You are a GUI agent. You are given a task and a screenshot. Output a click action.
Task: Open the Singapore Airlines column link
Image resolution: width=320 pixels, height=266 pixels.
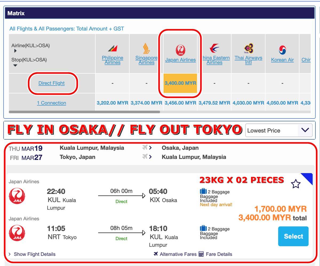(x=146, y=60)
